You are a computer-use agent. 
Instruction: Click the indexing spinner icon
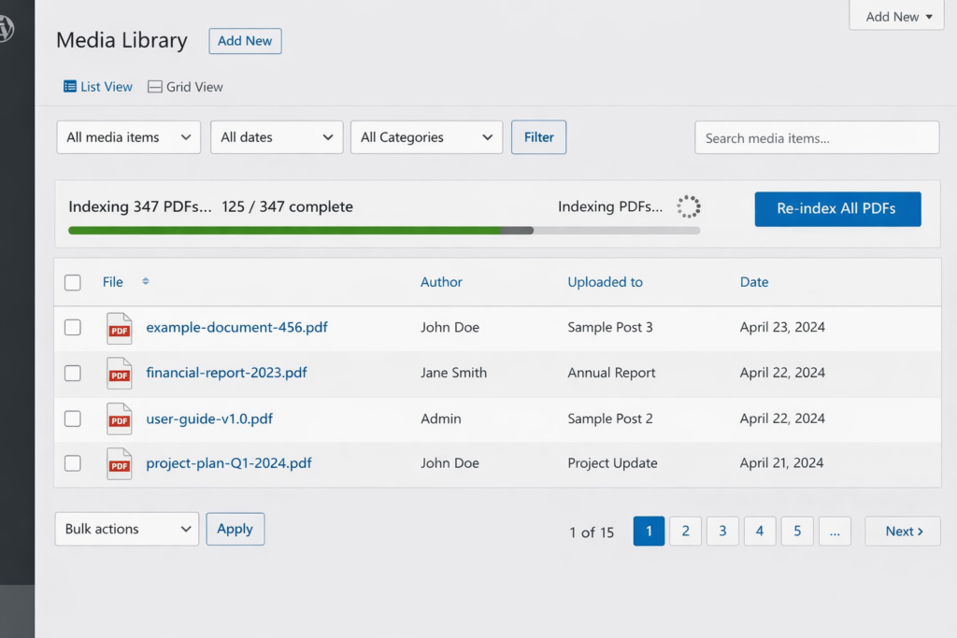[x=689, y=207]
